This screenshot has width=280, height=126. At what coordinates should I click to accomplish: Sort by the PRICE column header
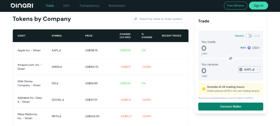tap(89, 36)
